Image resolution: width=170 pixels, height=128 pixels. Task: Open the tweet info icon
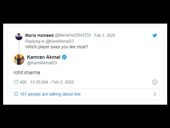coord(155,82)
